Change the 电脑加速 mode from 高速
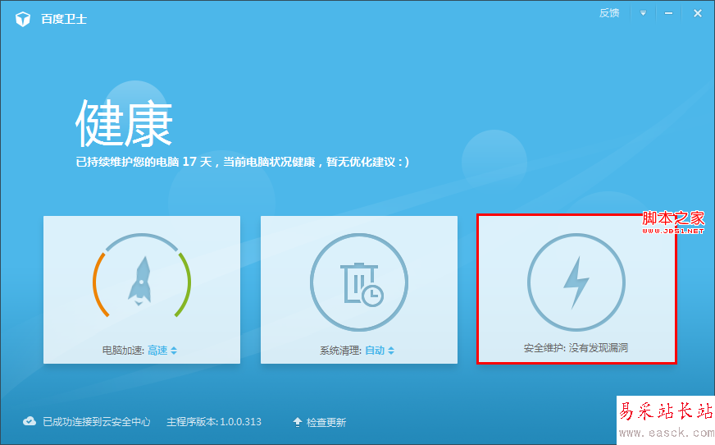The image size is (715, 445). point(162,351)
